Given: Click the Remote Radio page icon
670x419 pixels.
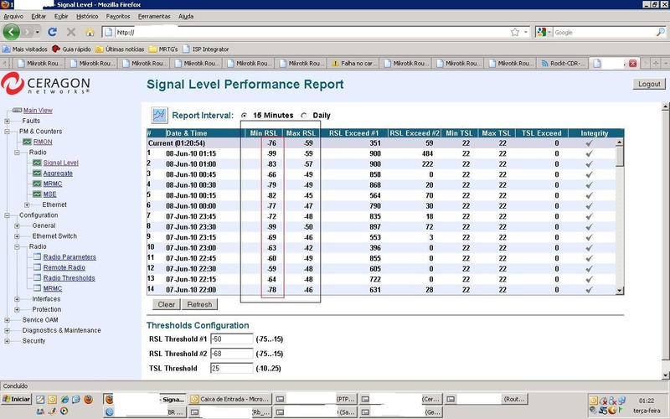Looking at the screenshot, I should click(37, 267).
